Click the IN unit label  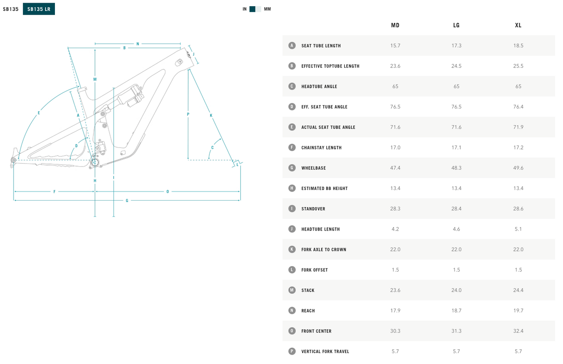point(245,9)
